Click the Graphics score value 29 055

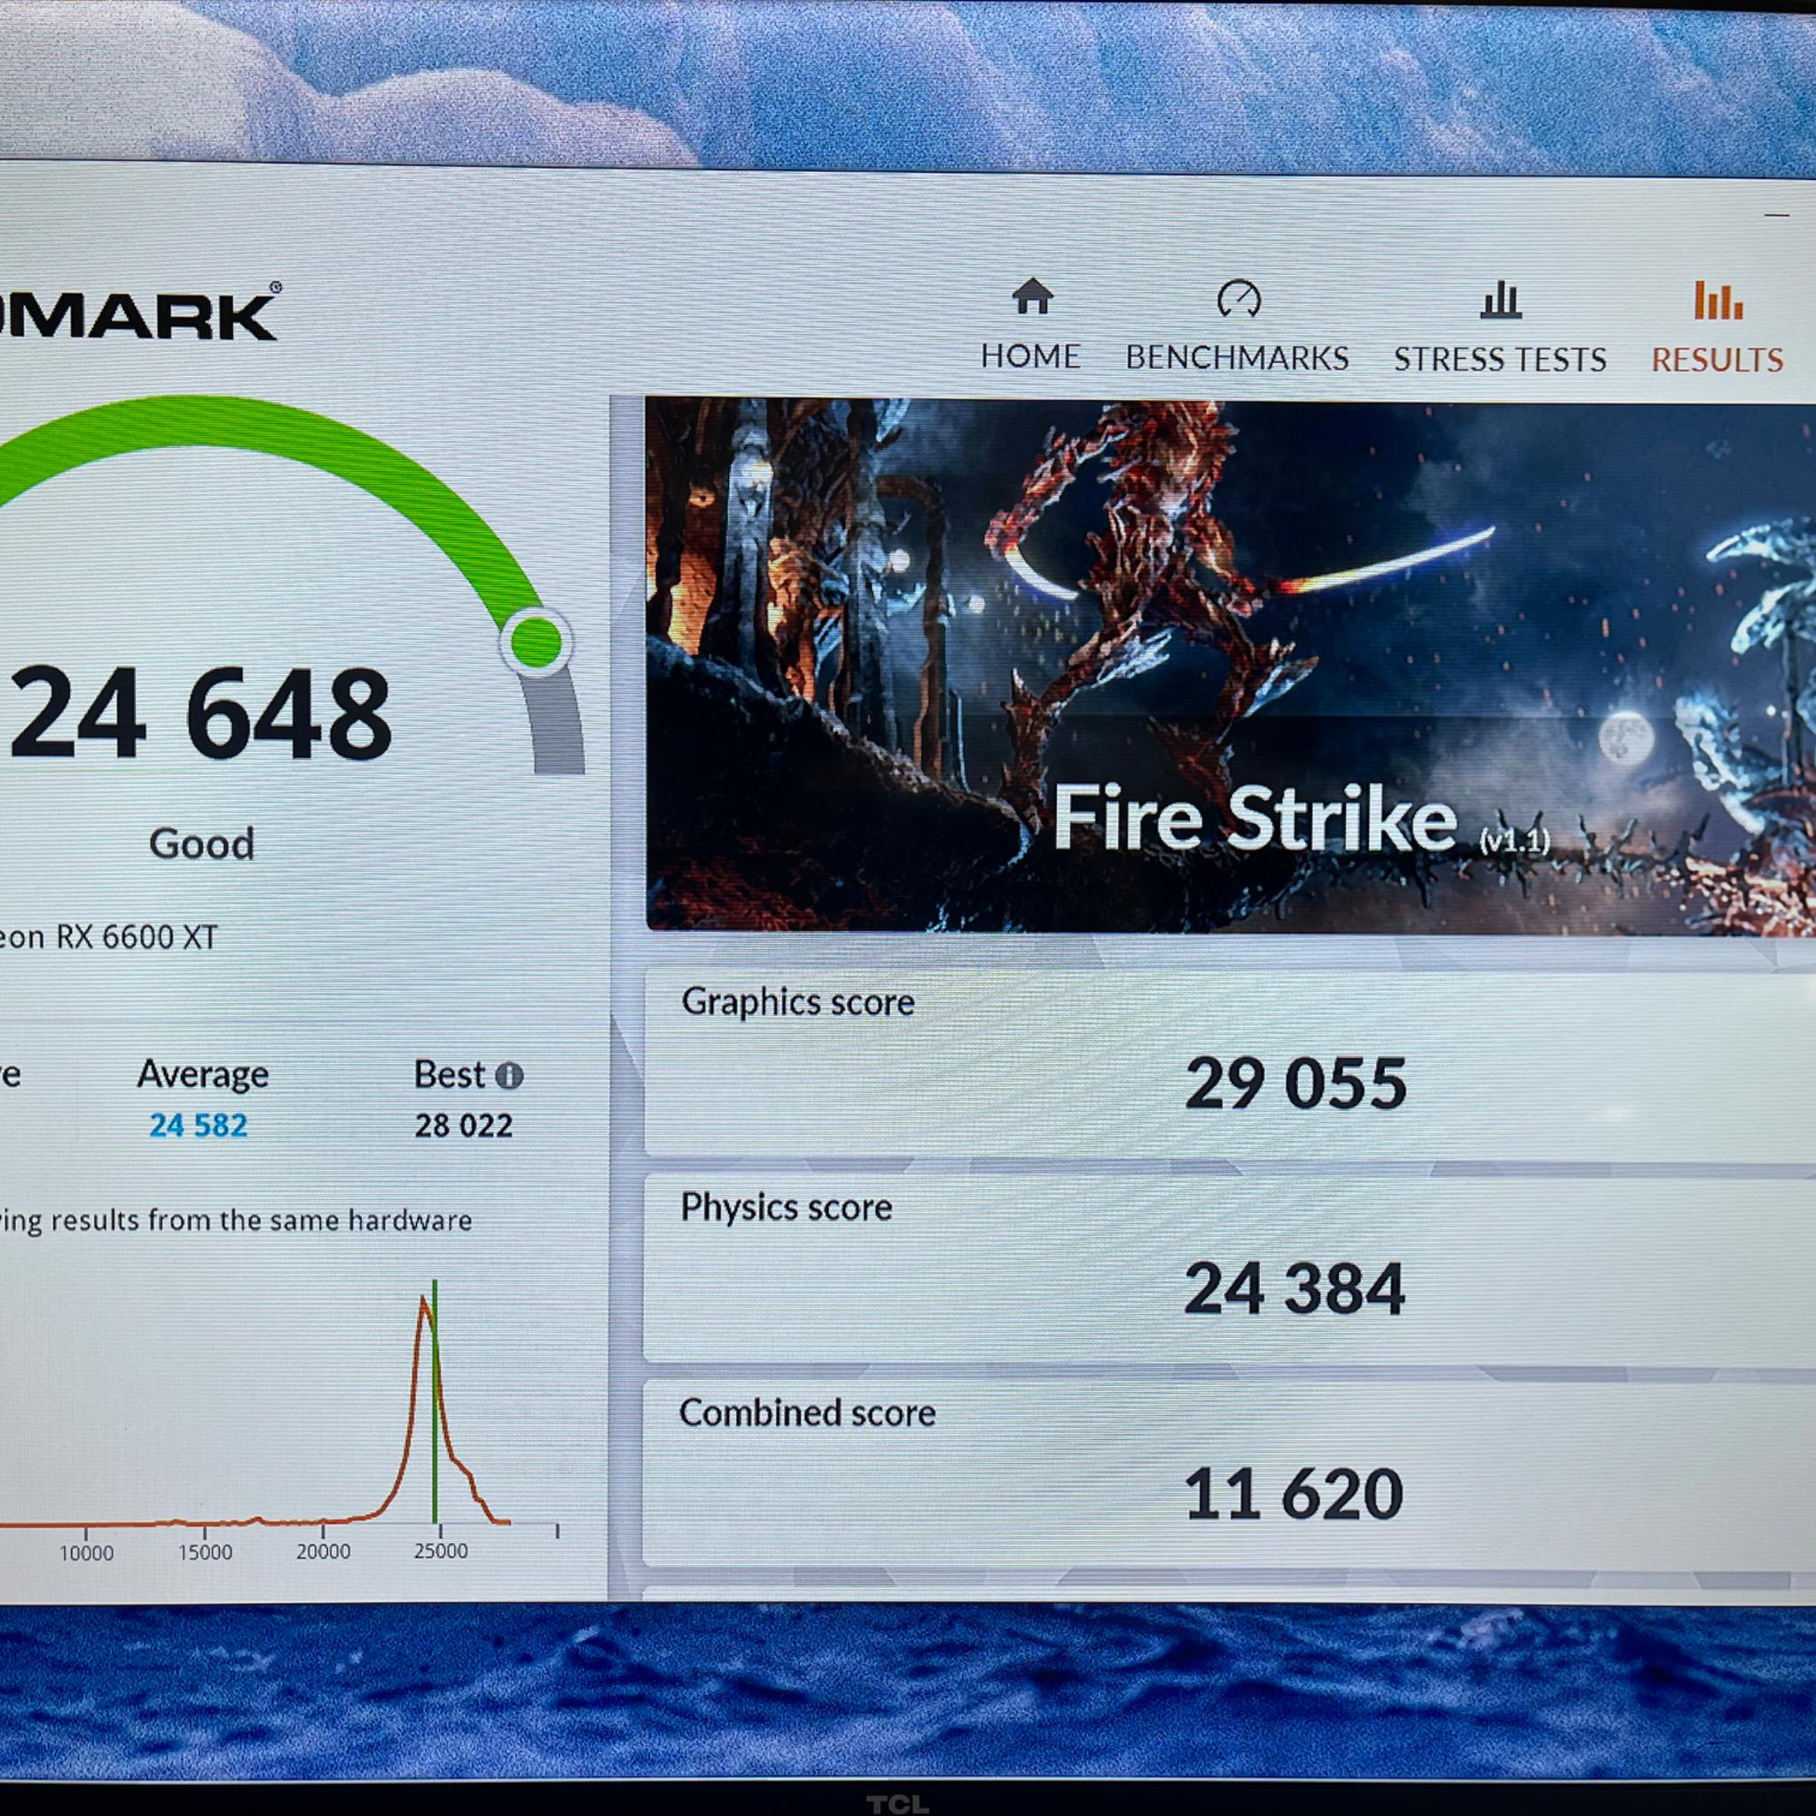click(1295, 1084)
